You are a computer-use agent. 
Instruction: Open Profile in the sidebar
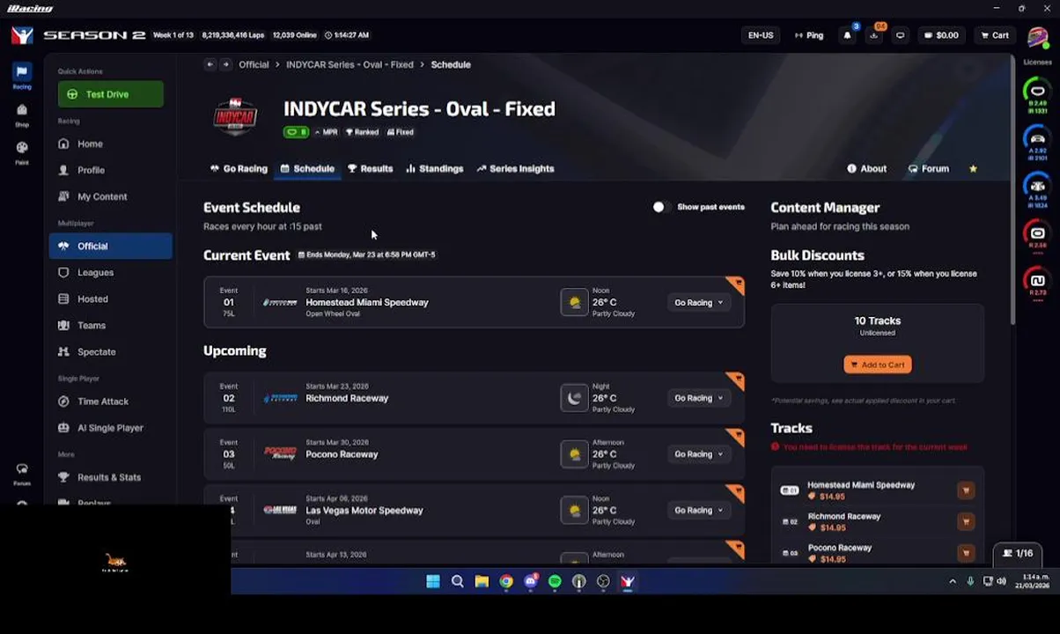[110, 170]
